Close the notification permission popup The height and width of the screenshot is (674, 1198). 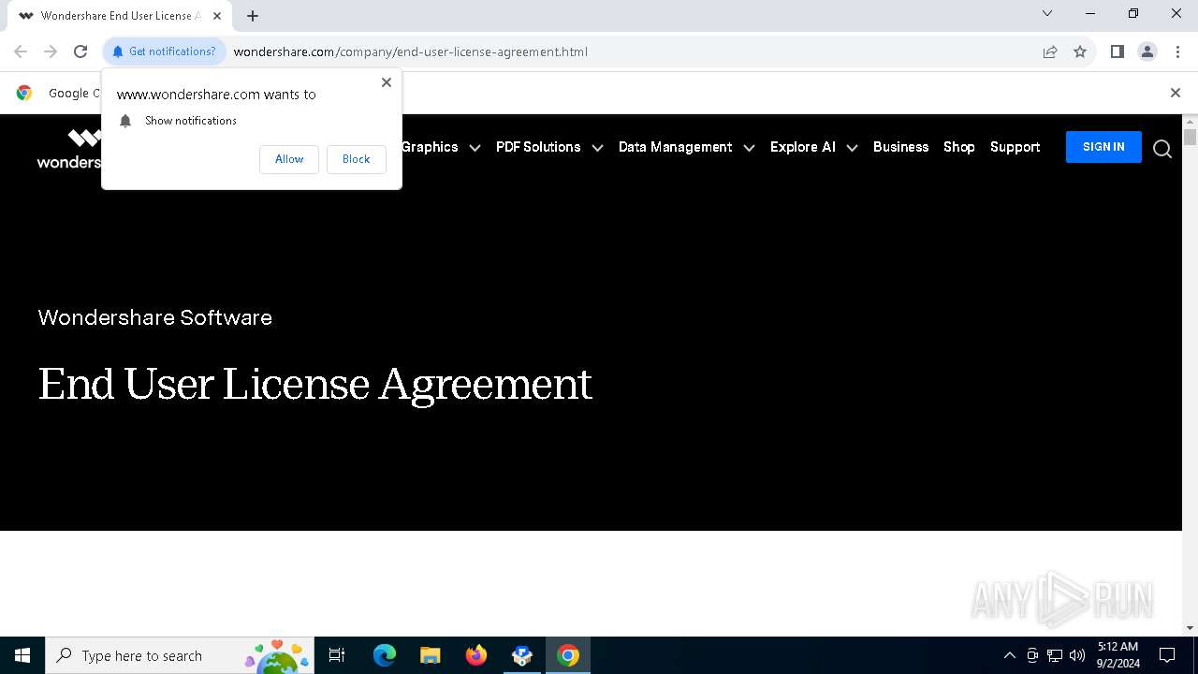387,82
